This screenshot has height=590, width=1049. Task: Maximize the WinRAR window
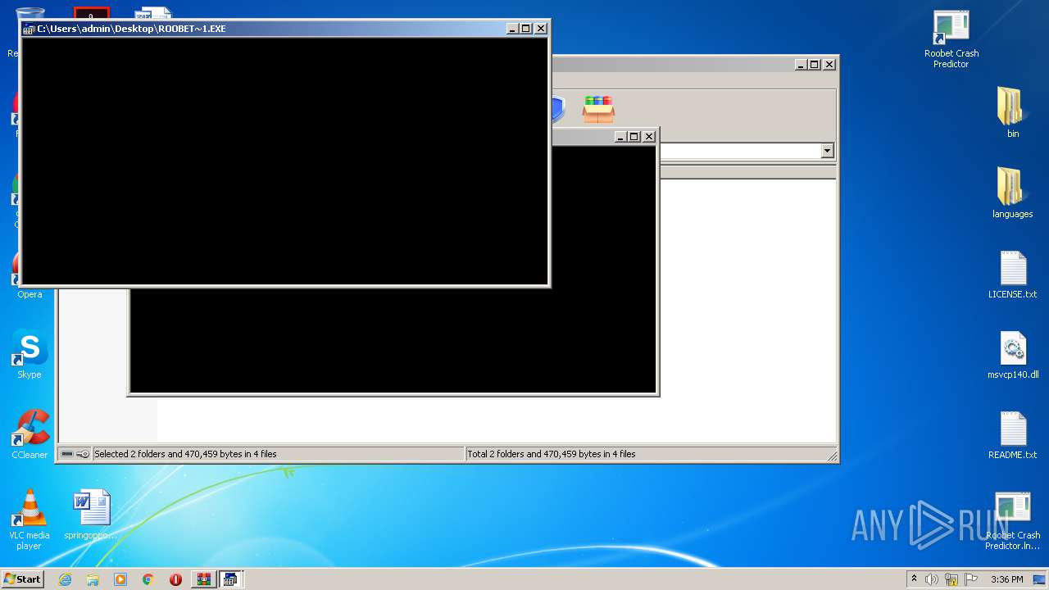pos(815,65)
